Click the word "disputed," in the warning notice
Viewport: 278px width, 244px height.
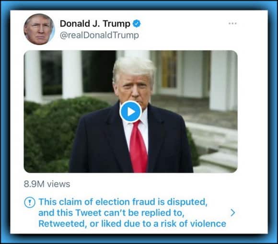click(187, 202)
